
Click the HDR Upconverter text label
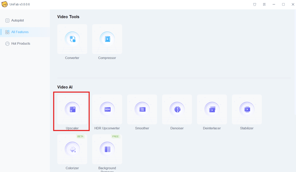click(107, 128)
